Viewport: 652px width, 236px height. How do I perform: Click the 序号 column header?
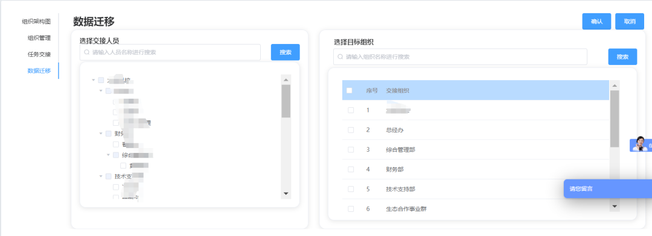pyautogui.click(x=372, y=90)
